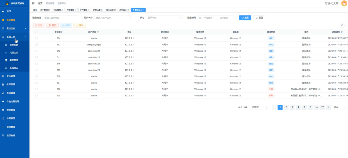Close the 角色管理 tab
This screenshot has height=158, width=348.
point(75,10)
